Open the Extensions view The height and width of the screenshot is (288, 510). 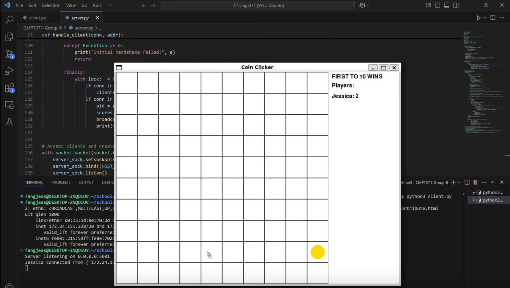tap(9, 88)
